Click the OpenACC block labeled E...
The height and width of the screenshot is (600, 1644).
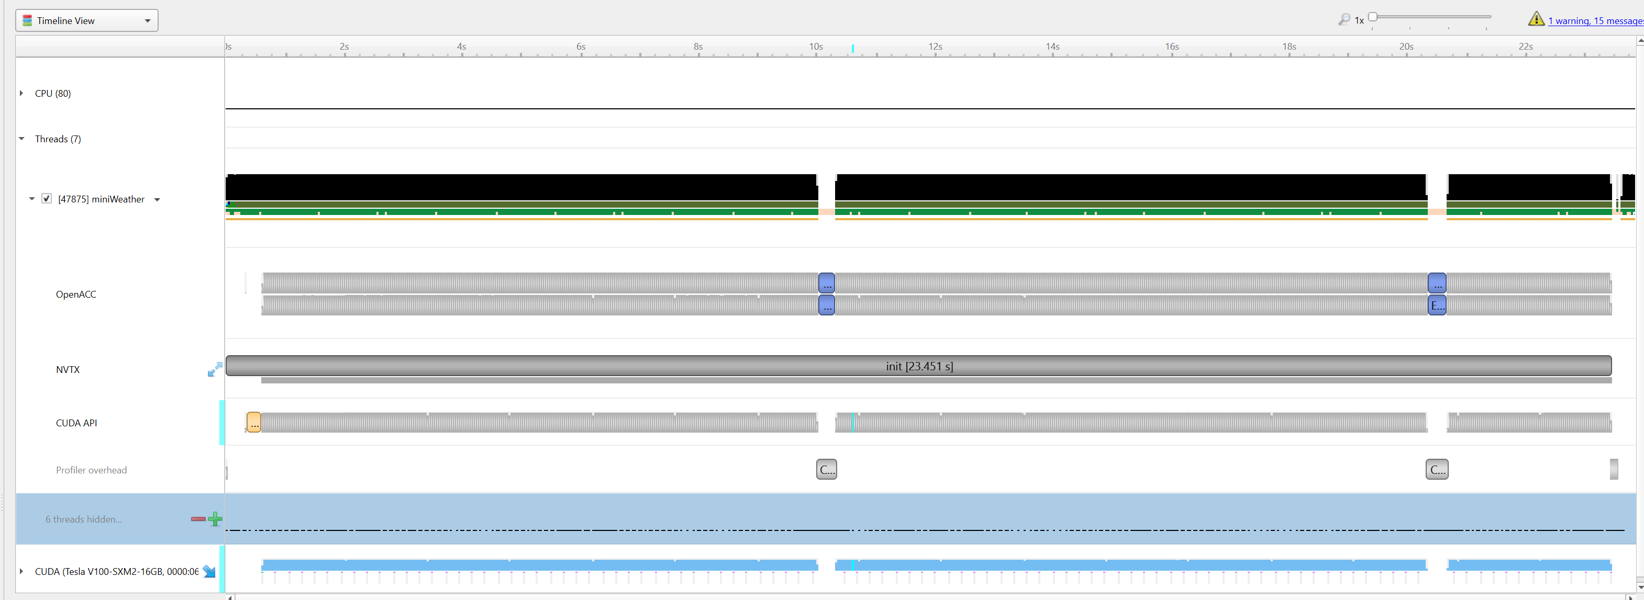[x=1437, y=305]
